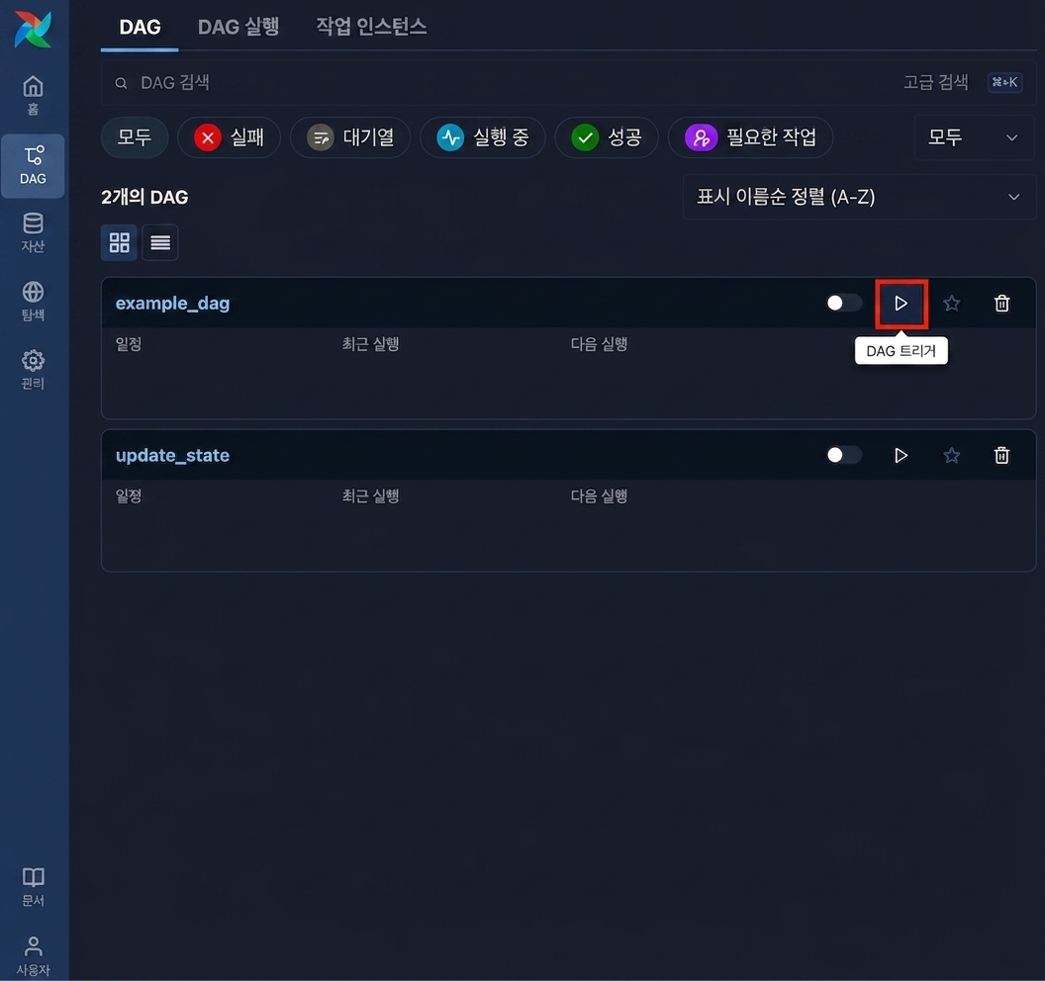
Task: Favorite example_dag with star icon
Action: [x=952, y=304]
